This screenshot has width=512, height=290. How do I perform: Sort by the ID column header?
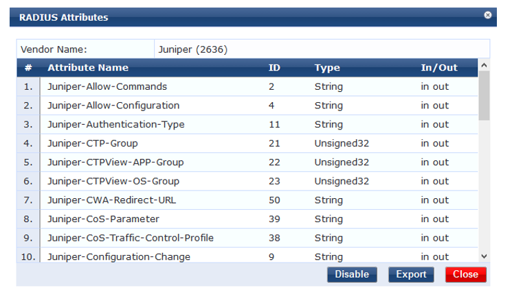coord(274,68)
